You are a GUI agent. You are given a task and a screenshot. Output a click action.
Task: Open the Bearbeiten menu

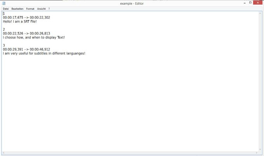[x=17, y=9]
